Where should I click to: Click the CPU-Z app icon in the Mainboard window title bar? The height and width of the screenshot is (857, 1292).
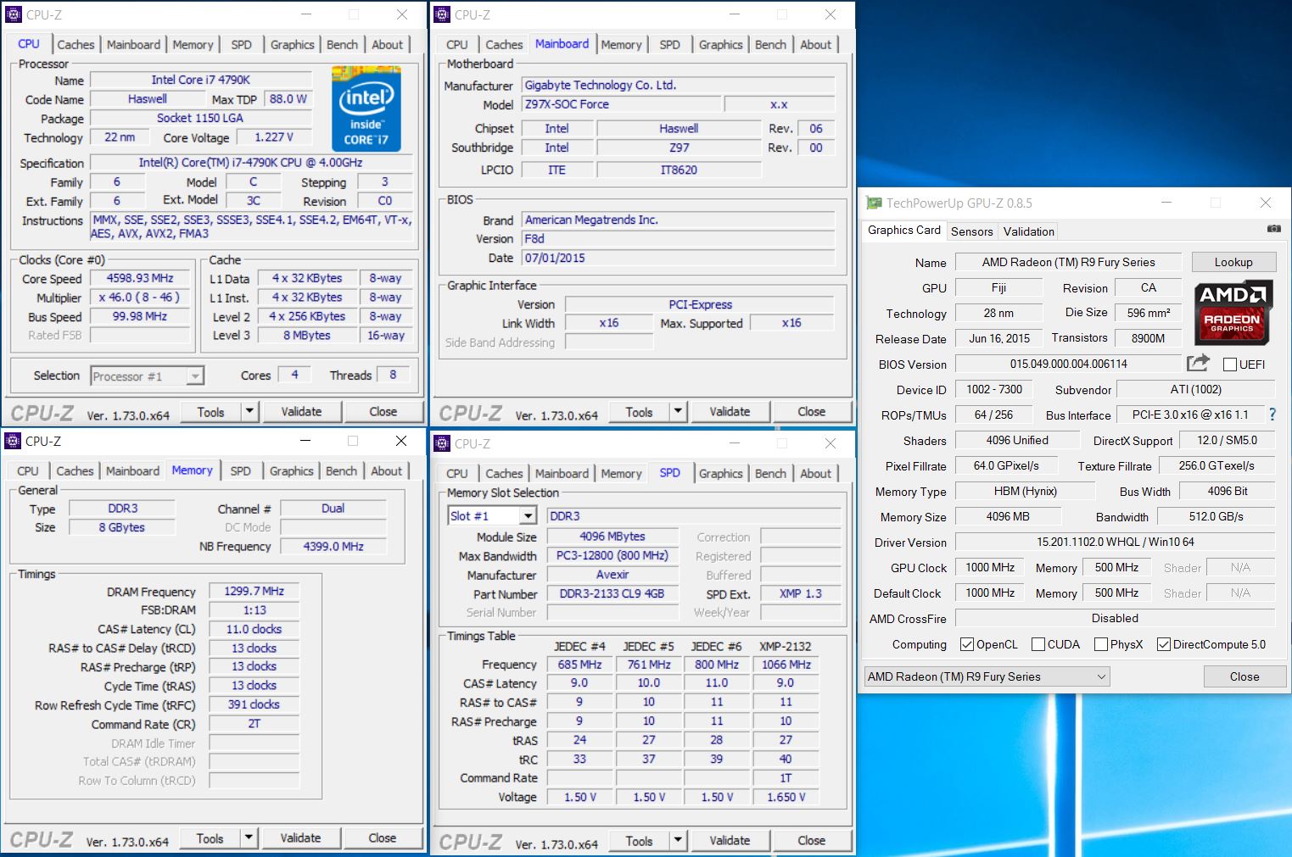tap(441, 14)
